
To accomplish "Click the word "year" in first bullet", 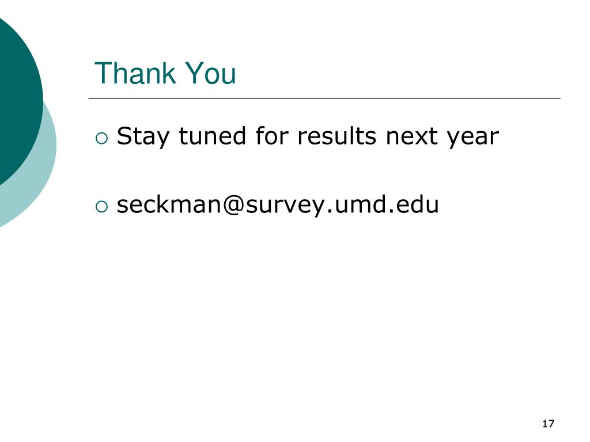I will click(x=472, y=138).
